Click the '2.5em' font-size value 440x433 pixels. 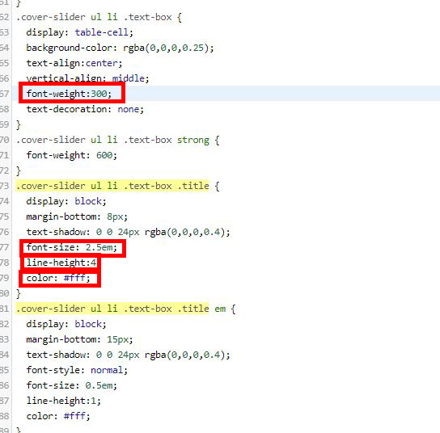[99, 247]
